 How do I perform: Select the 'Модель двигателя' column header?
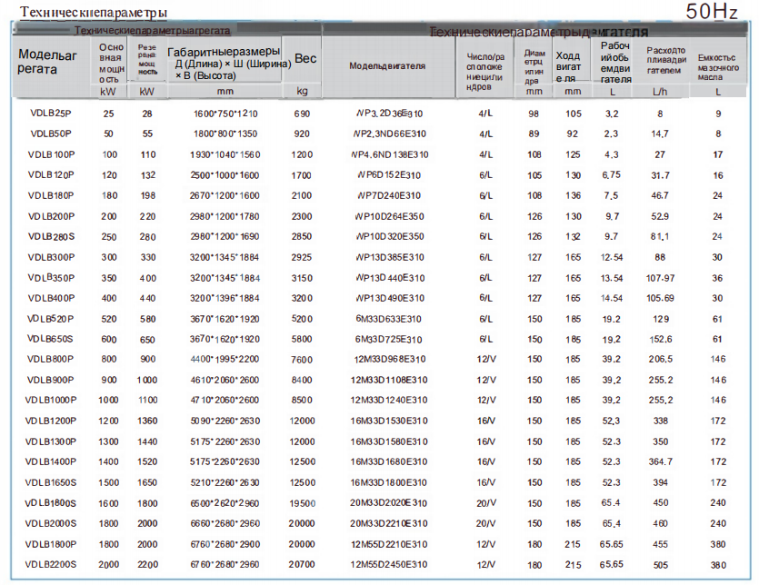pos(387,66)
